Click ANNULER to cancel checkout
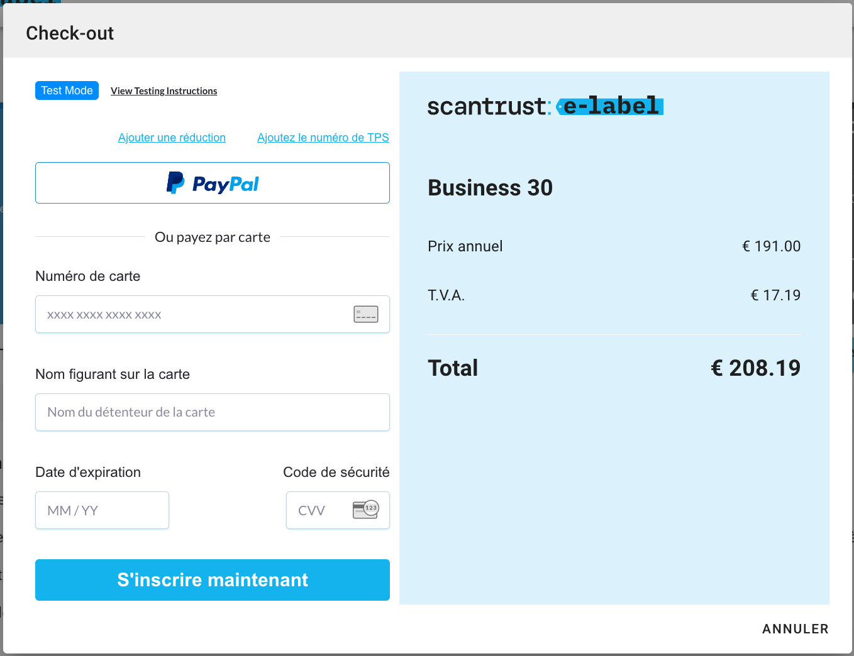The image size is (854, 656). 796,629
